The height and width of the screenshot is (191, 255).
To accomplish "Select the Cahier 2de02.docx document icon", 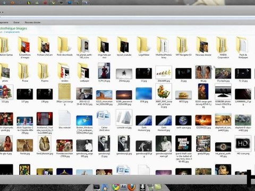I will point(104,118).
